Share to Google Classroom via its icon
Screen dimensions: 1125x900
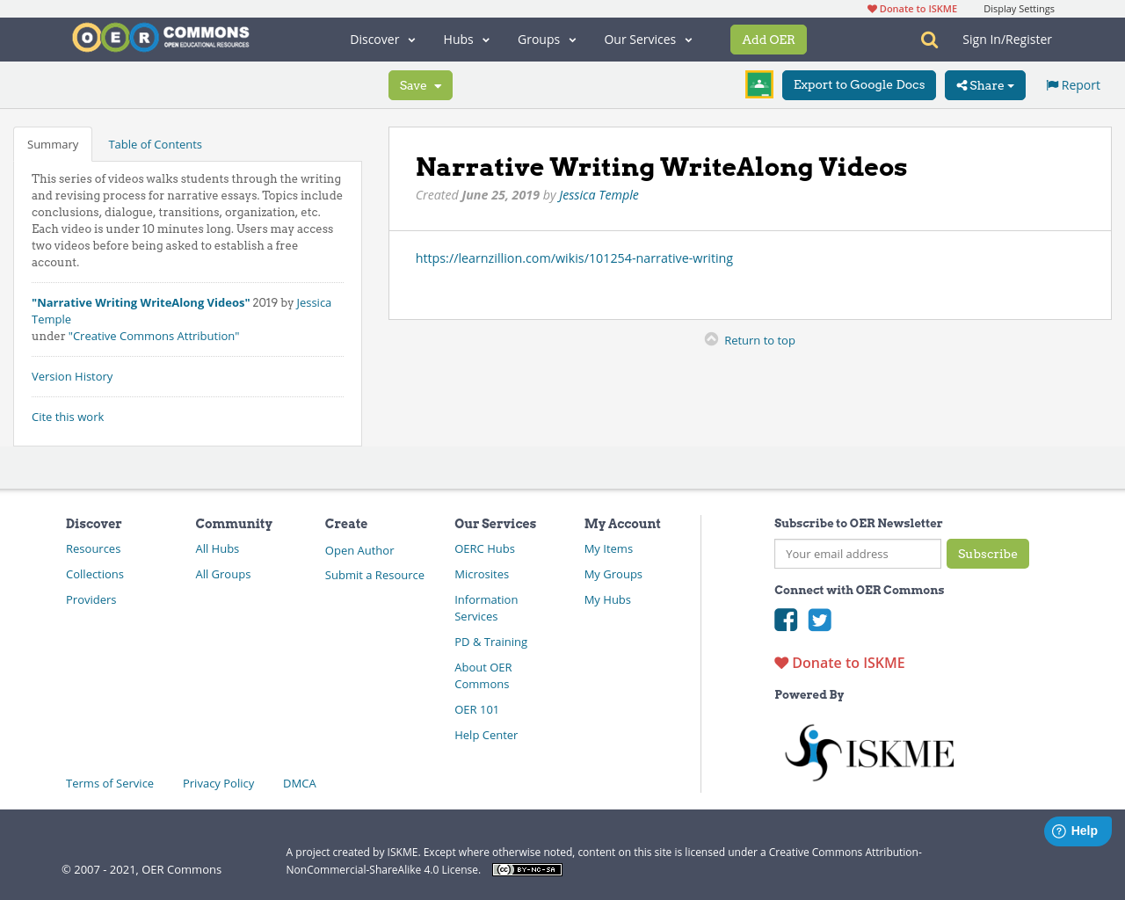click(758, 84)
